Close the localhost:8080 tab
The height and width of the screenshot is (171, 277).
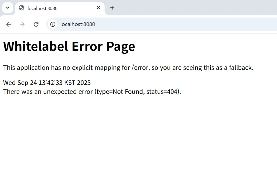[98, 8]
